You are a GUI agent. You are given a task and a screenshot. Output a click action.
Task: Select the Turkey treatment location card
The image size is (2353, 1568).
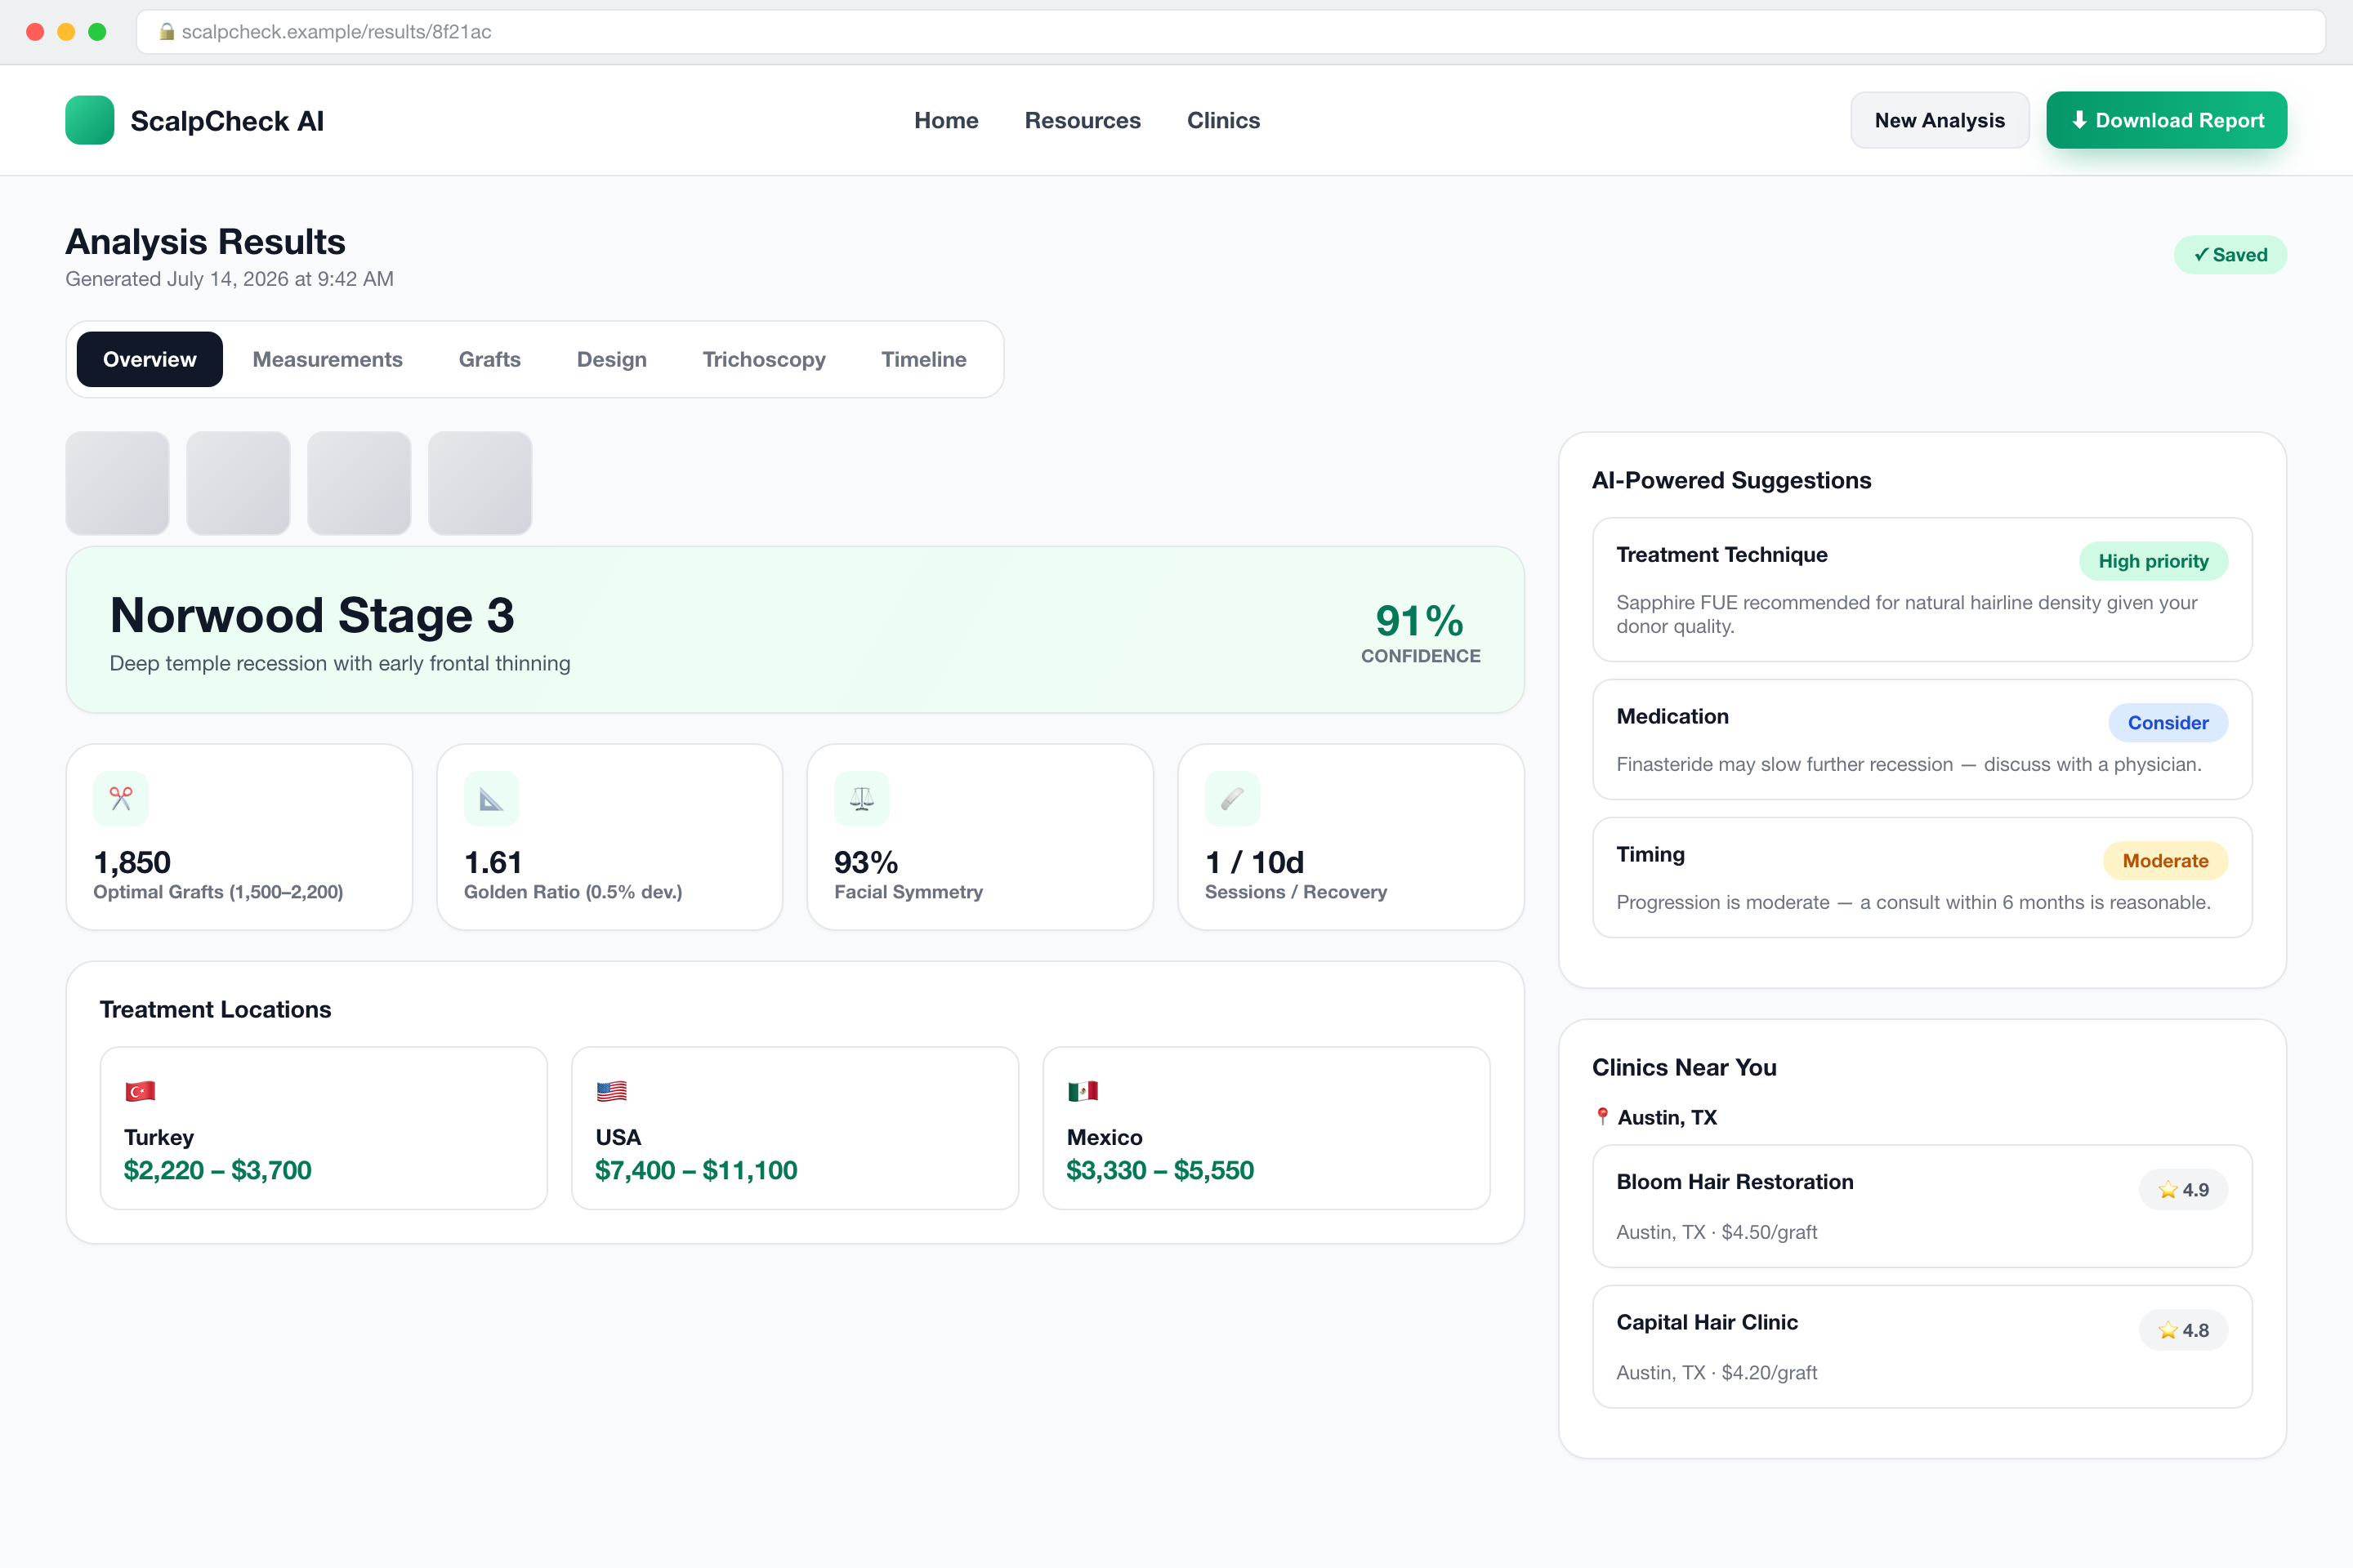(x=324, y=1128)
